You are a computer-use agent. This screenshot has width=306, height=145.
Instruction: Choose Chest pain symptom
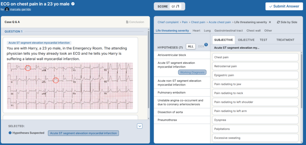click(x=255, y=57)
